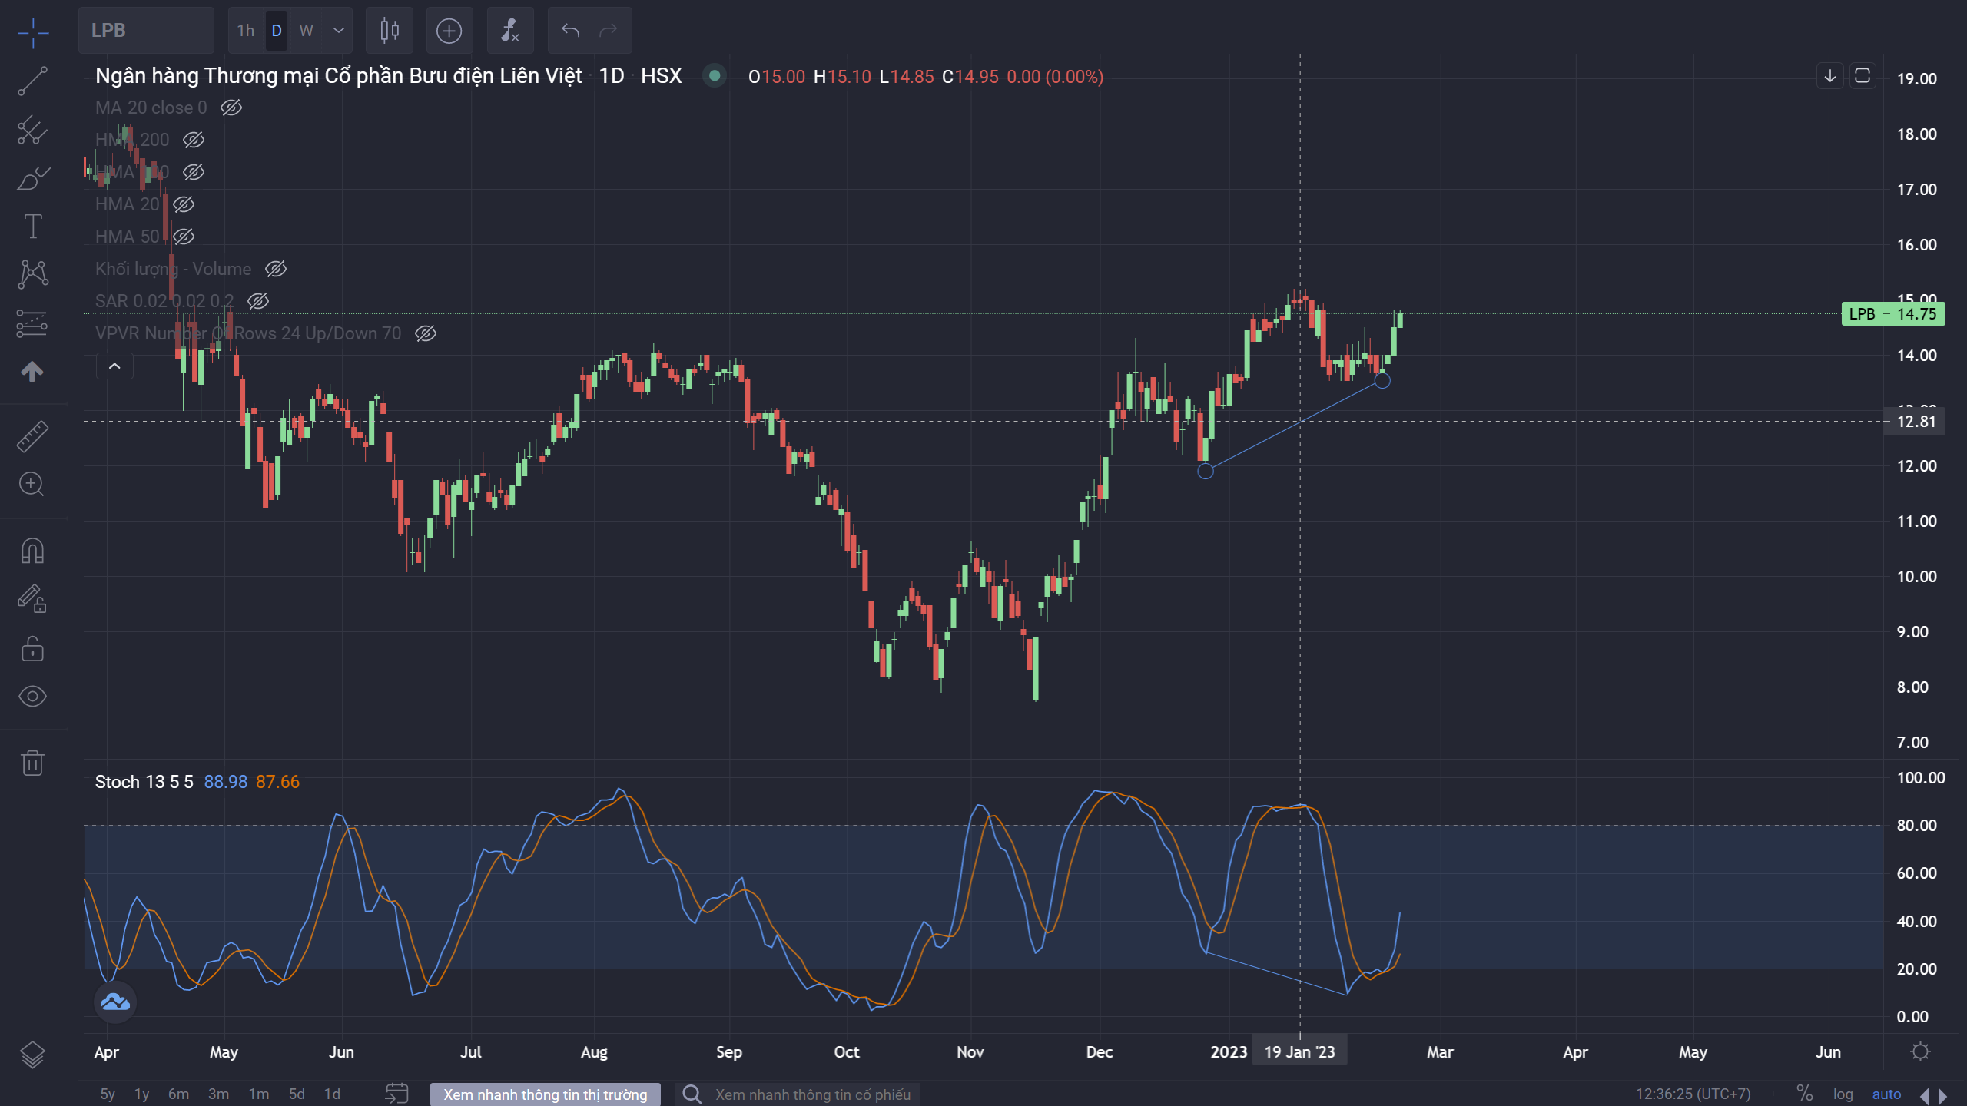Select the up arrow icon tool
The image size is (1967, 1106).
tap(32, 372)
